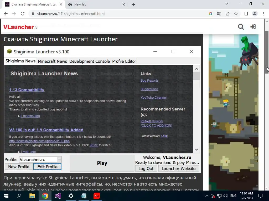
Task: Open the network icon in the tray
Action: pyautogui.click(x=219, y=196)
